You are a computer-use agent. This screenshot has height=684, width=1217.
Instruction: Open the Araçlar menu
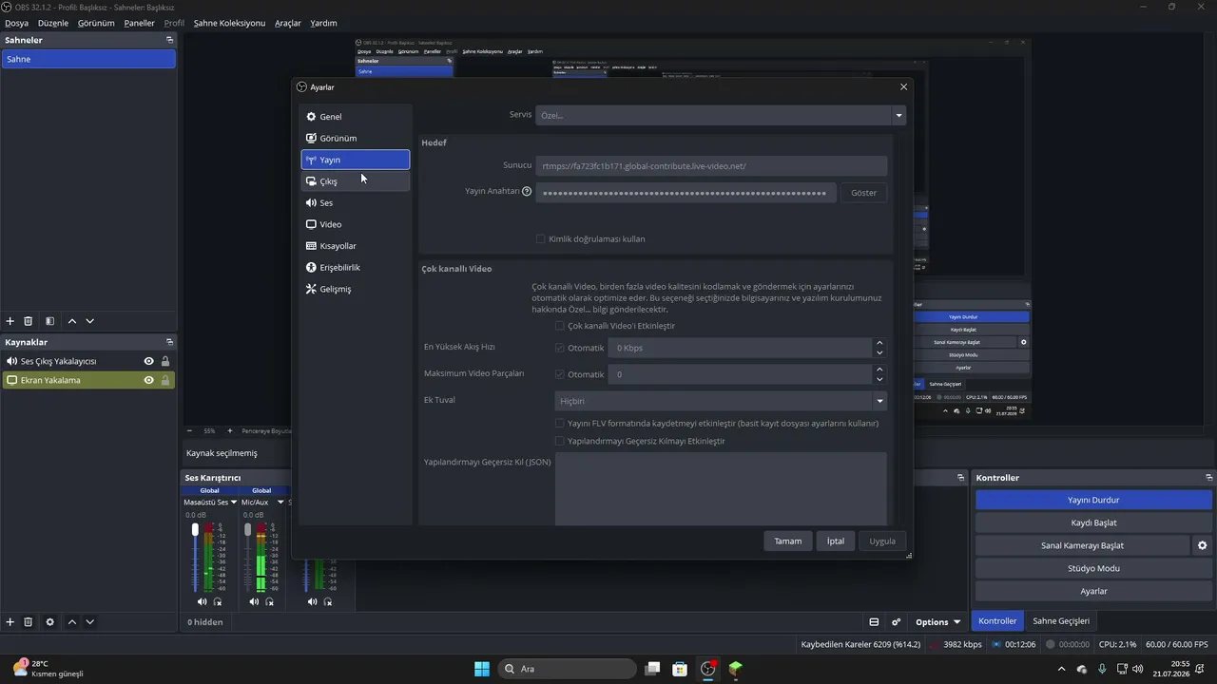pos(288,23)
